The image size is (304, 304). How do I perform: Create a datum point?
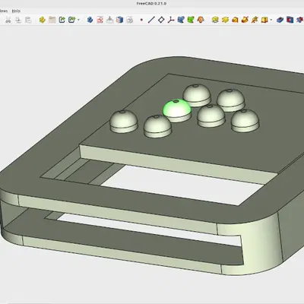(x=141, y=20)
